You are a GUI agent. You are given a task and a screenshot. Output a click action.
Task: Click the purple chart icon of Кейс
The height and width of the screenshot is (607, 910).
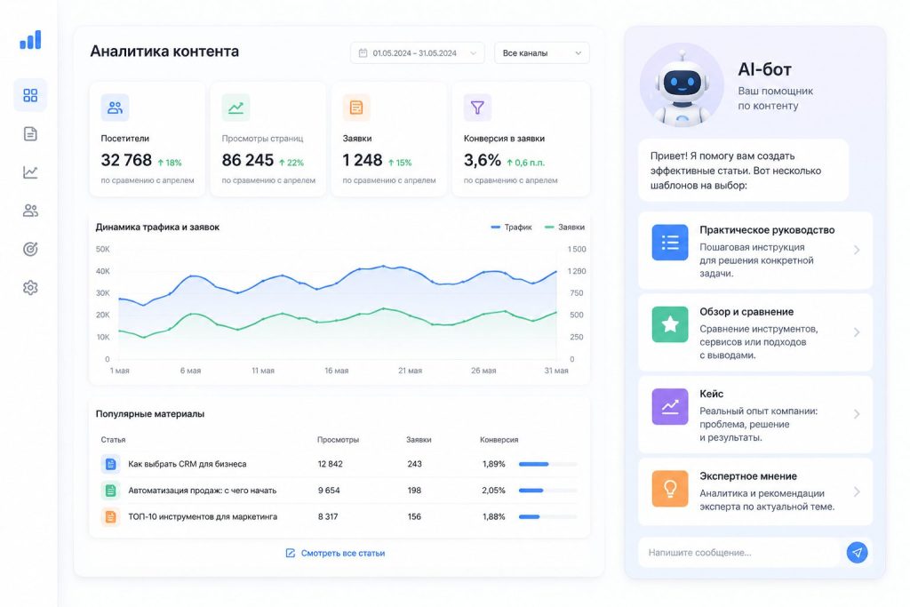coord(670,406)
